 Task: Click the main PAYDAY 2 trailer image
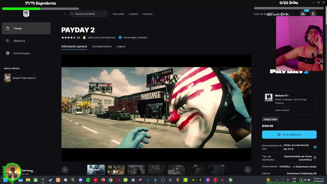coord(156,108)
